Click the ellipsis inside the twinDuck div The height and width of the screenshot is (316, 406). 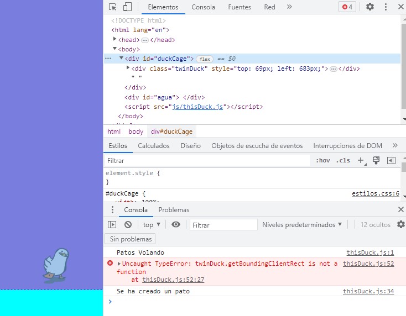tap(334, 69)
